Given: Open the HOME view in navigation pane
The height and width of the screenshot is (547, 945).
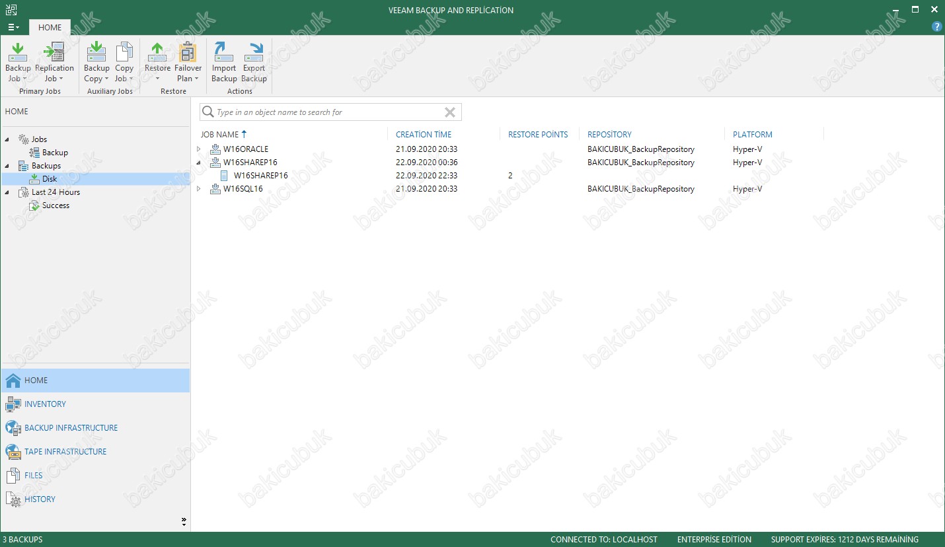Looking at the screenshot, I should pos(95,381).
